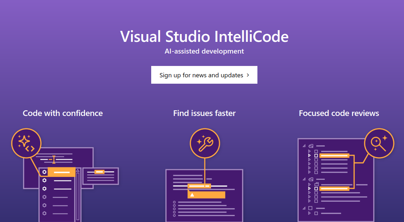Click the Focused code reviews heading
Screen dimensions: 404x222
339,113
